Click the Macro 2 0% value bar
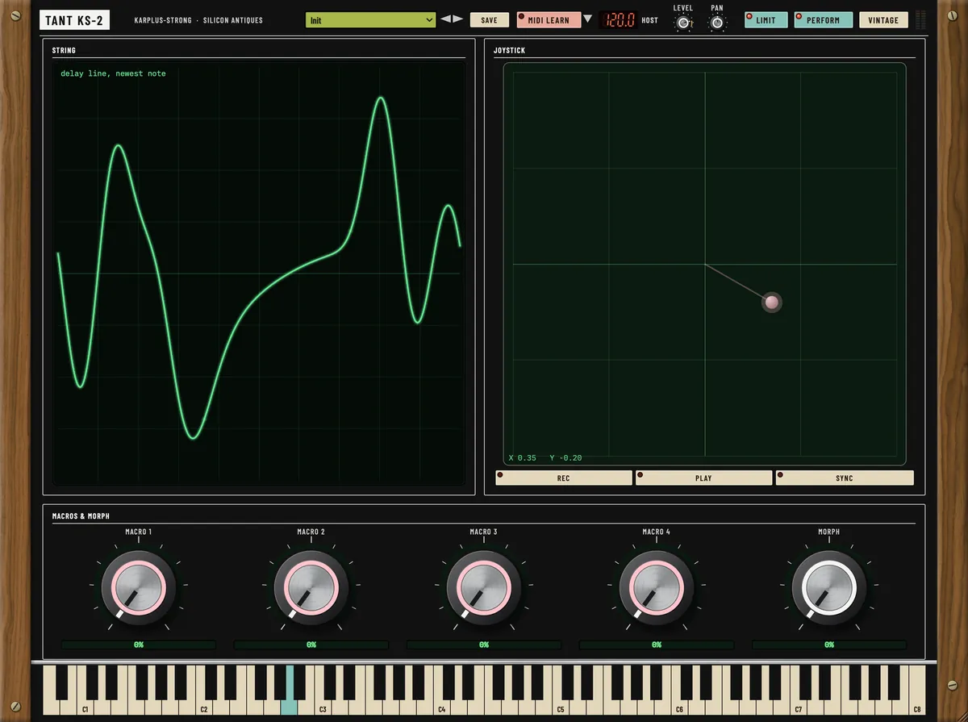968x722 pixels. point(311,645)
